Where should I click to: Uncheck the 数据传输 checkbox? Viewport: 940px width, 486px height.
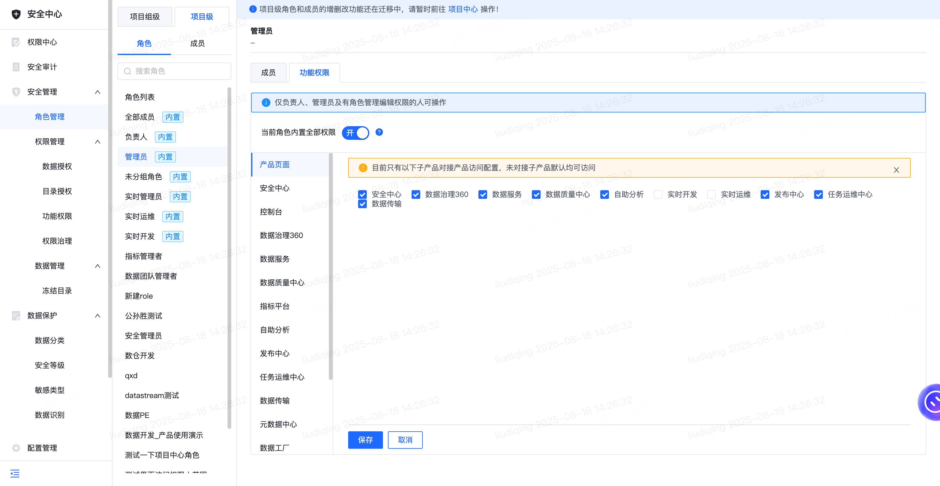(x=362, y=204)
